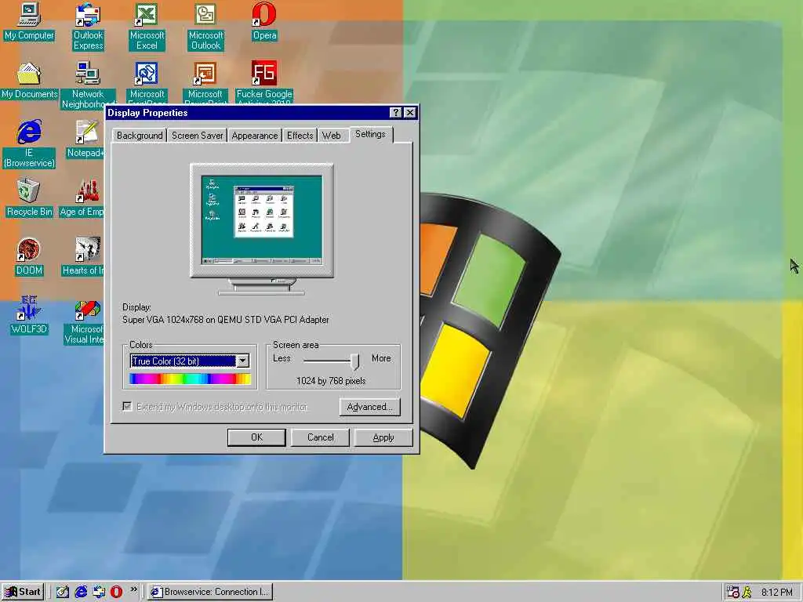Select the Recycle Bin icon
Viewport: 803px width, 602px height.
tap(29, 198)
